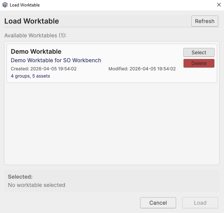Click the Created timestamp text

pos(44,69)
